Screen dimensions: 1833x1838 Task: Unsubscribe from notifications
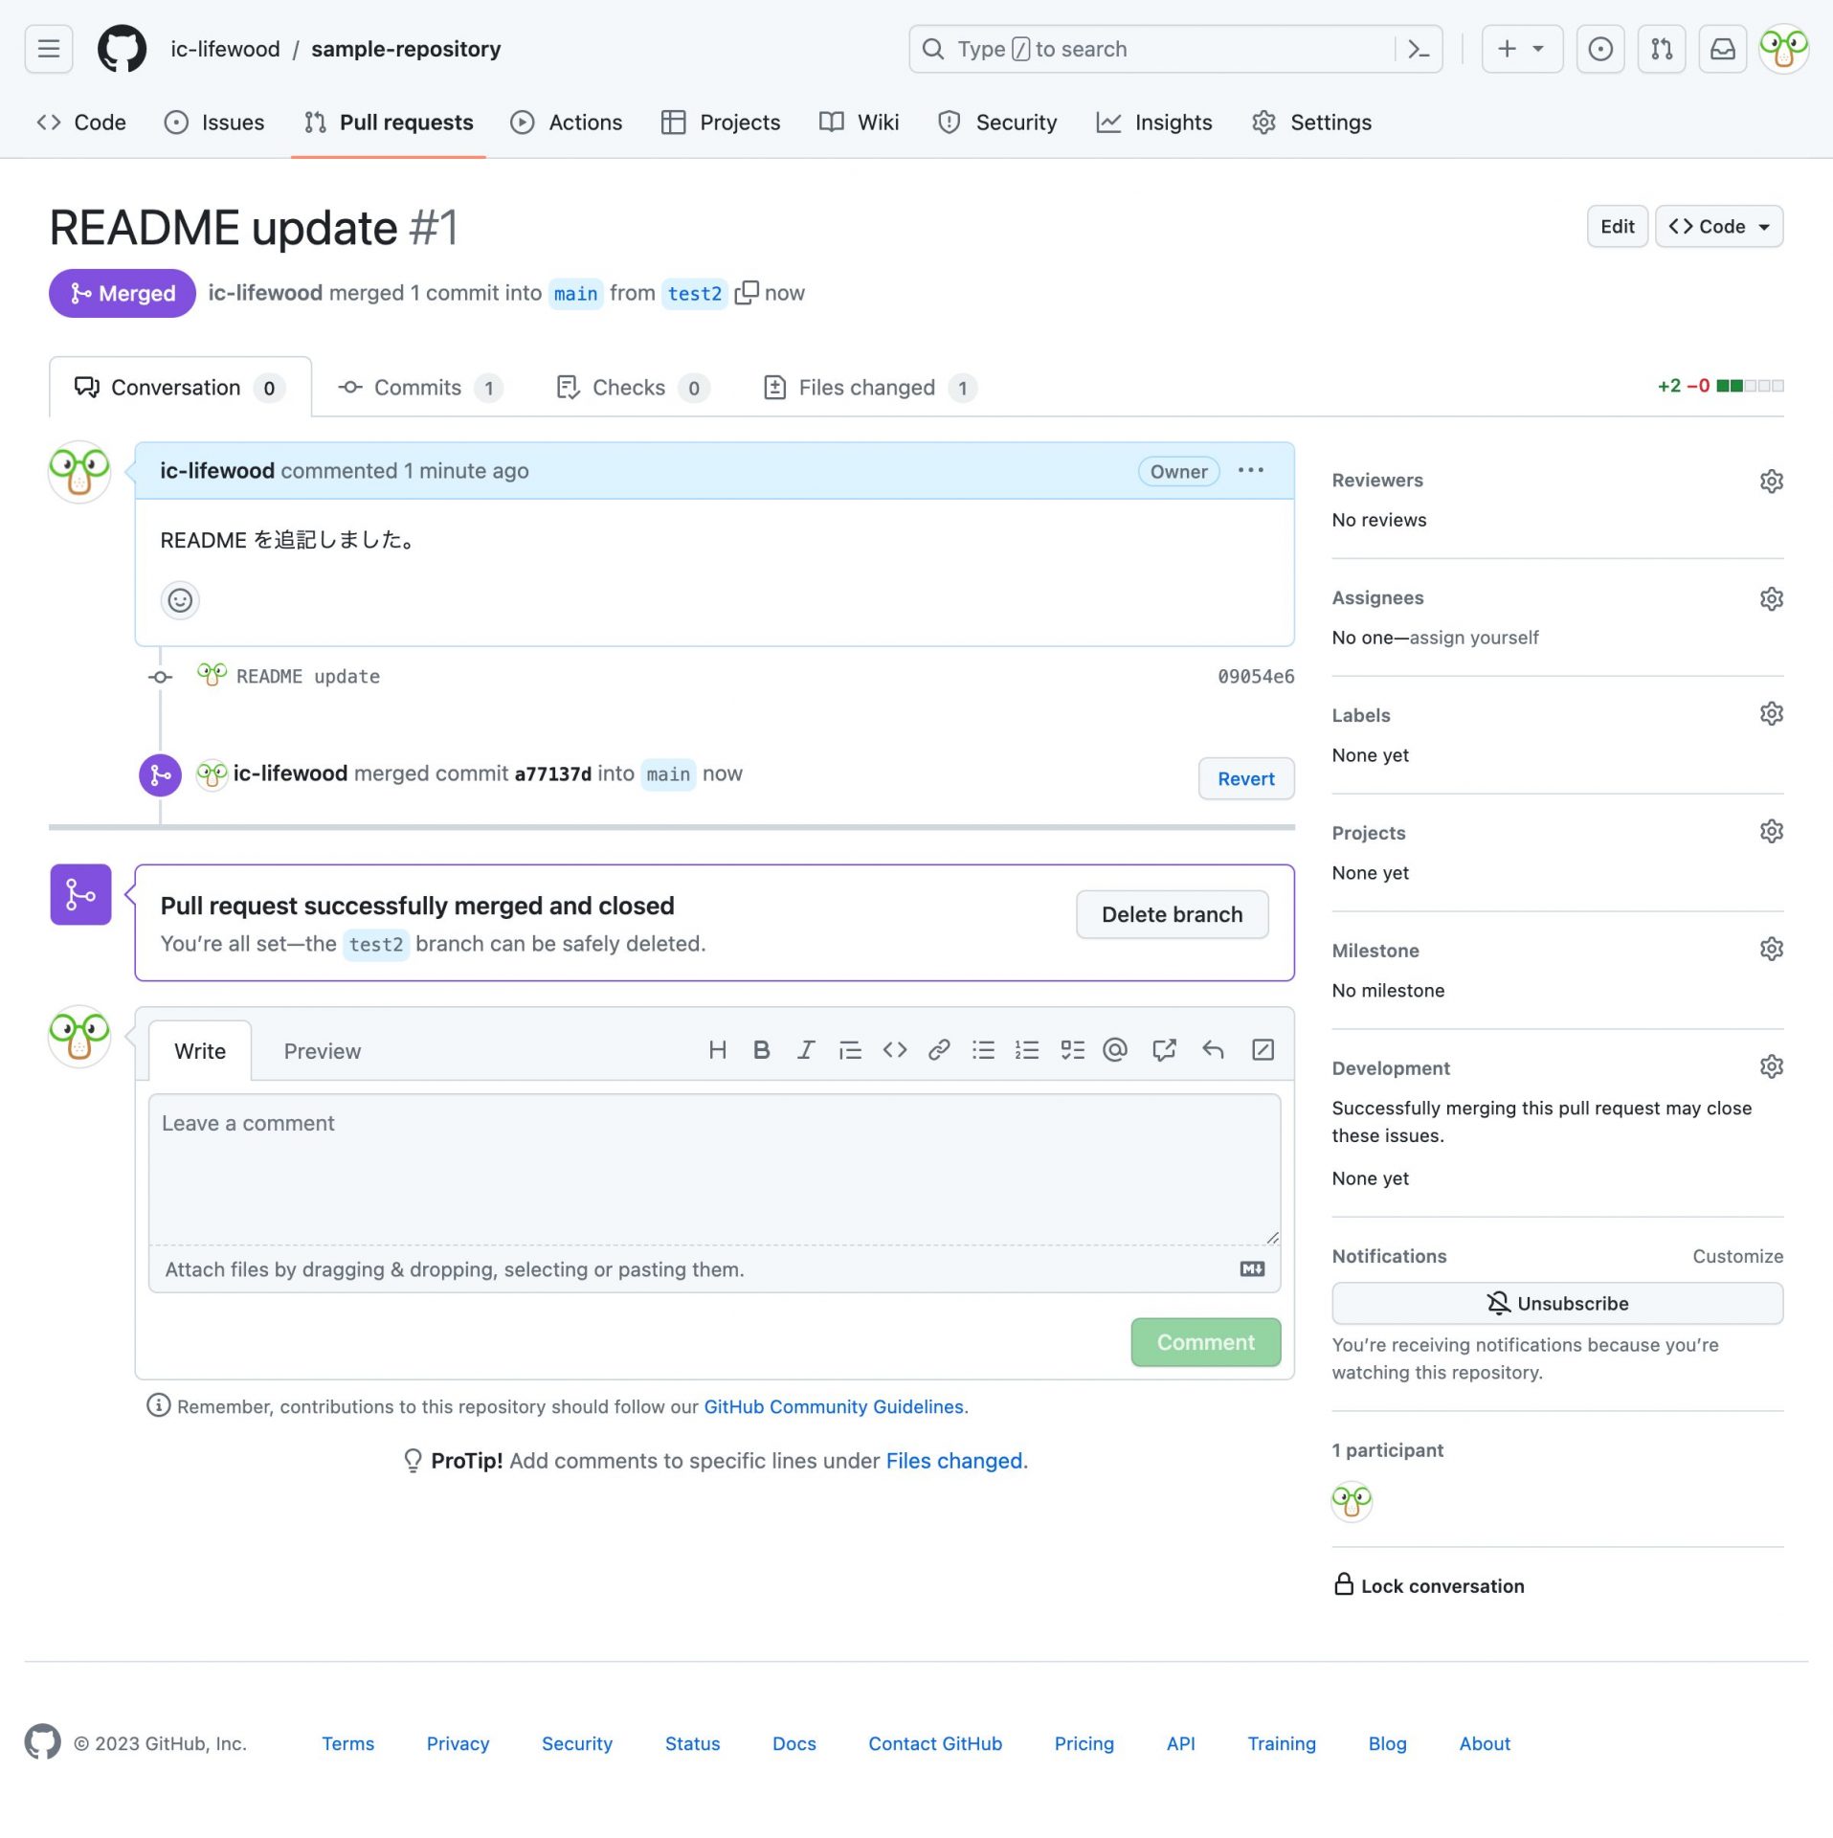click(x=1556, y=1303)
